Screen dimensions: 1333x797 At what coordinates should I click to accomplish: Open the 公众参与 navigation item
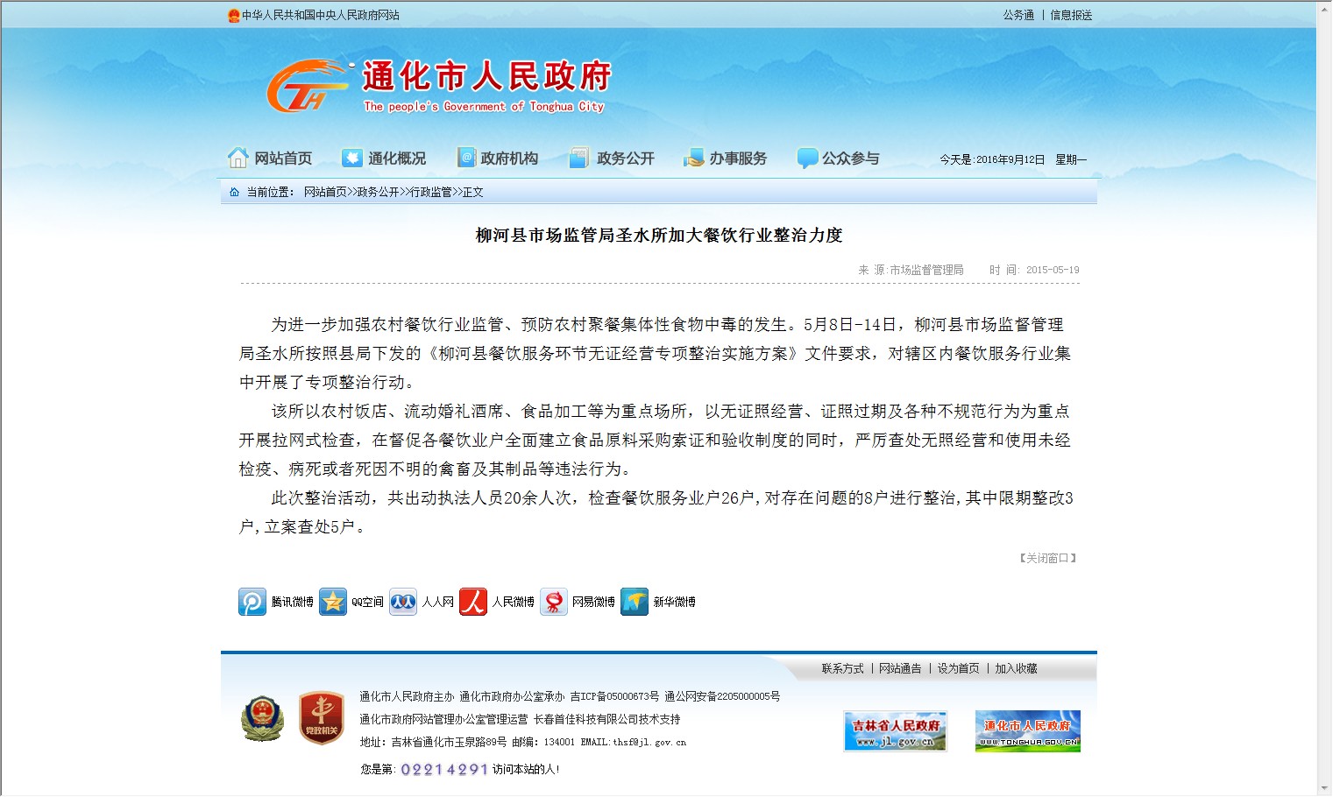(838, 159)
